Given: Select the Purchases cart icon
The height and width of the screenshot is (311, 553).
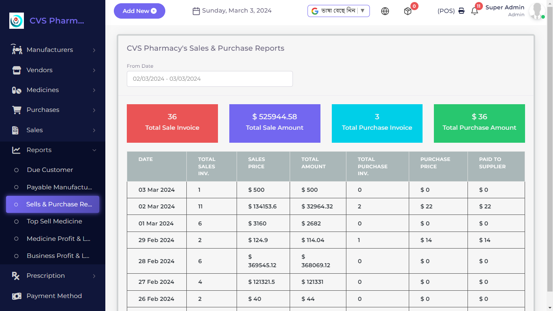Looking at the screenshot, I should 16,110.
